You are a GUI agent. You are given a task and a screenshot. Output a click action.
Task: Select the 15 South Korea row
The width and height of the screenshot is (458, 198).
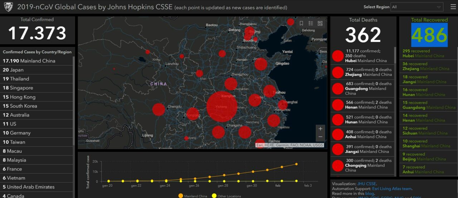36,106
